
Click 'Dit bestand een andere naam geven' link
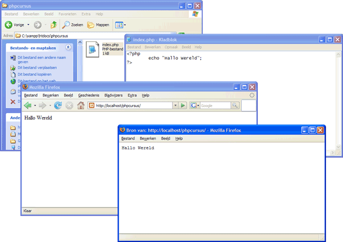pyautogui.click(x=42, y=59)
